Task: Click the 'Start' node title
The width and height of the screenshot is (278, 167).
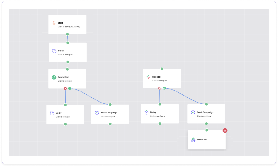Action: click(x=60, y=23)
